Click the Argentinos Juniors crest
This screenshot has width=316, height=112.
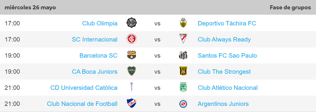click(183, 104)
